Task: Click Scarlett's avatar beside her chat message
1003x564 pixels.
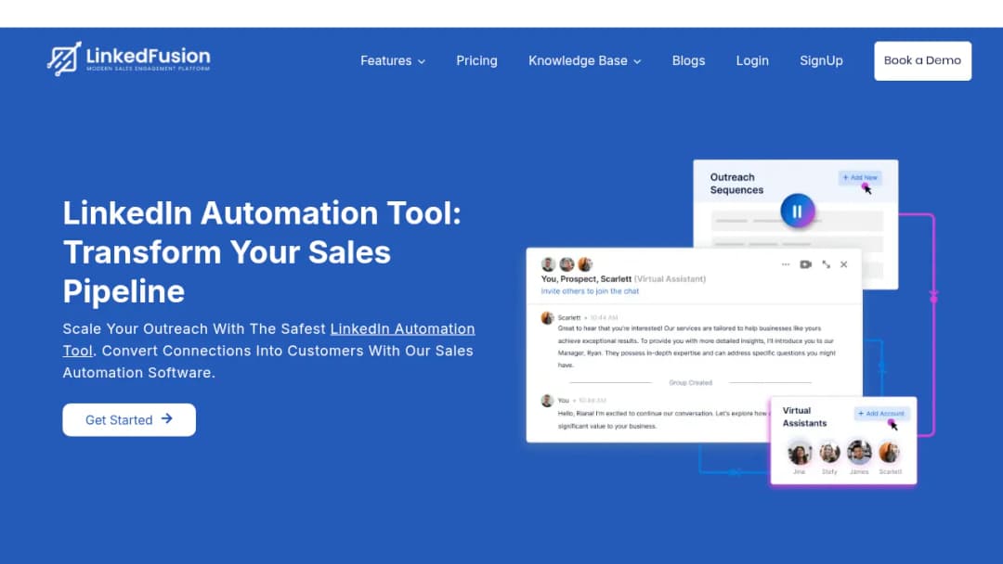Action: point(547,318)
